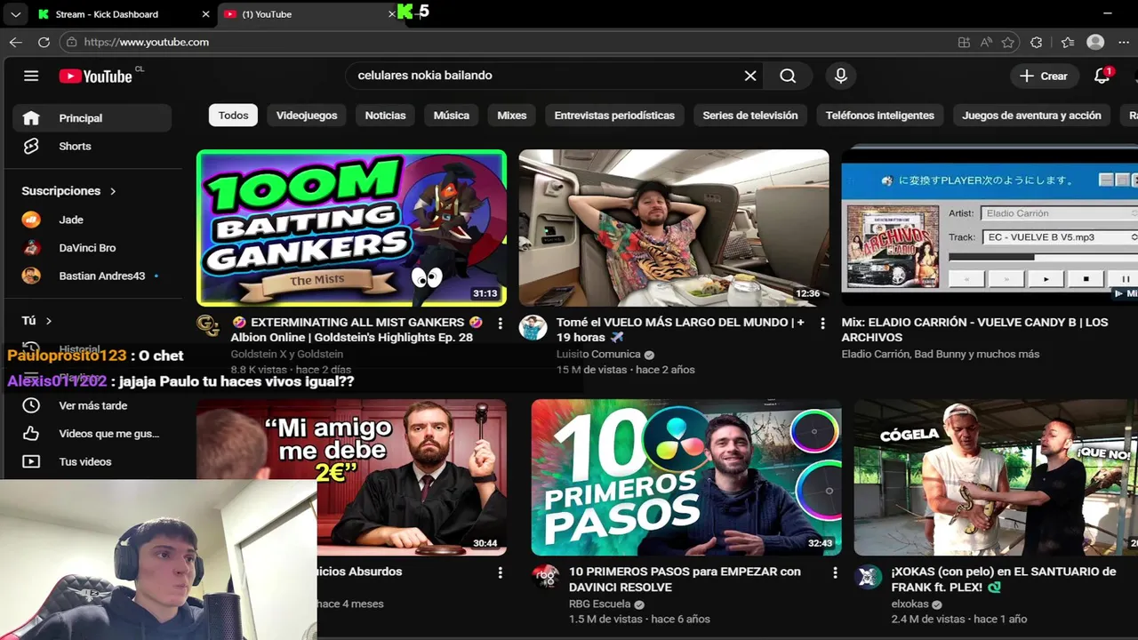The image size is (1138, 640).
Task: Click the YouTube logo to go home
Action: tap(96, 76)
